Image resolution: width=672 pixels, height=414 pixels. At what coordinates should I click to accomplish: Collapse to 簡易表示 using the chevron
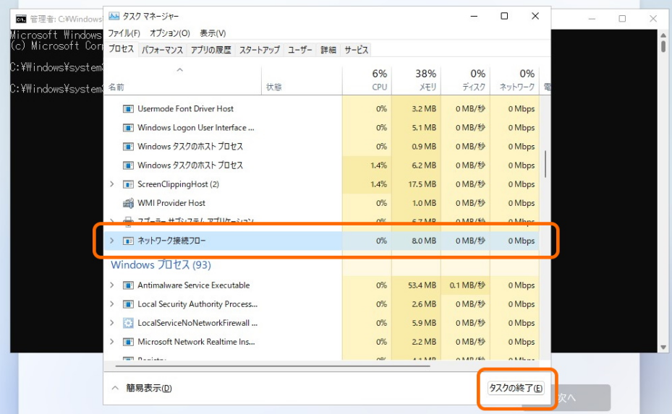(115, 388)
